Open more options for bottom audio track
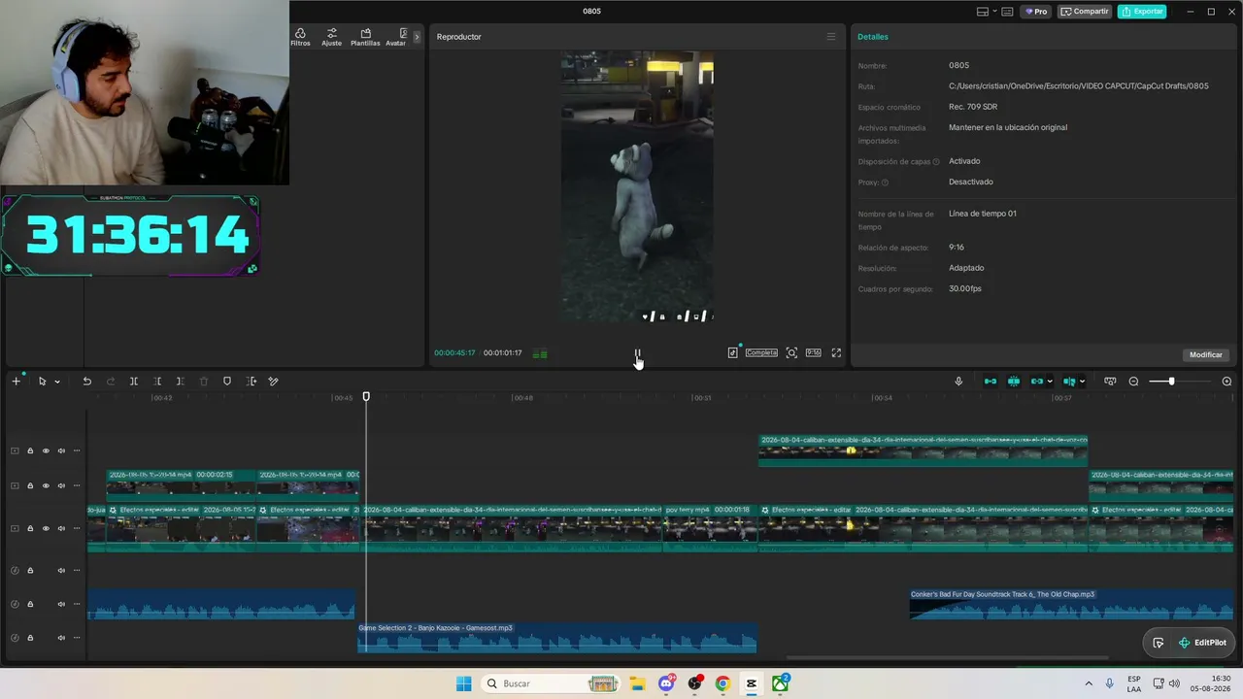Image resolution: width=1243 pixels, height=699 pixels. coord(77,638)
